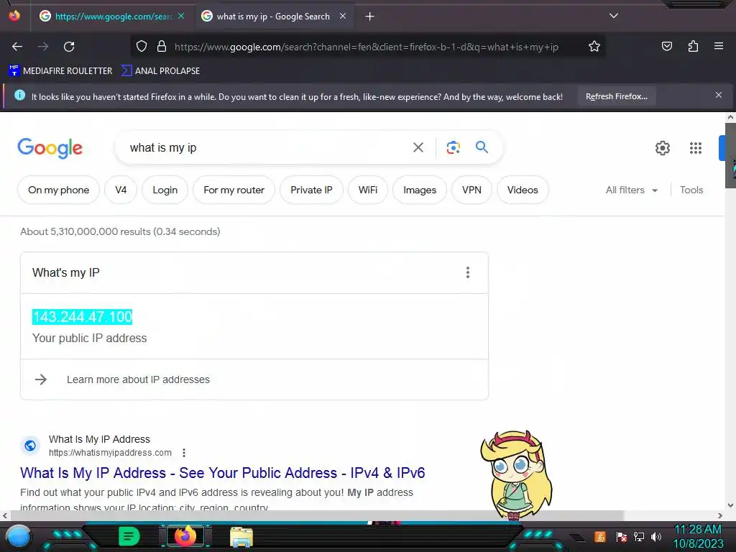Select the 'V4' filter chip
Screen dimensions: 736x552
tap(121, 190)
